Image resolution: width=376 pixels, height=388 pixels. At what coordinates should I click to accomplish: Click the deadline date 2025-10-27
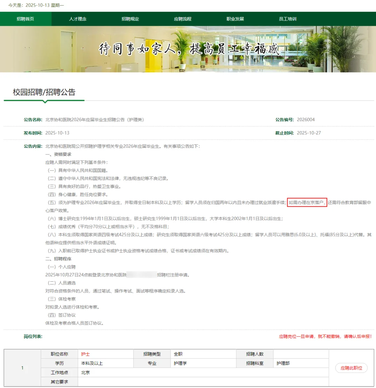309,133
